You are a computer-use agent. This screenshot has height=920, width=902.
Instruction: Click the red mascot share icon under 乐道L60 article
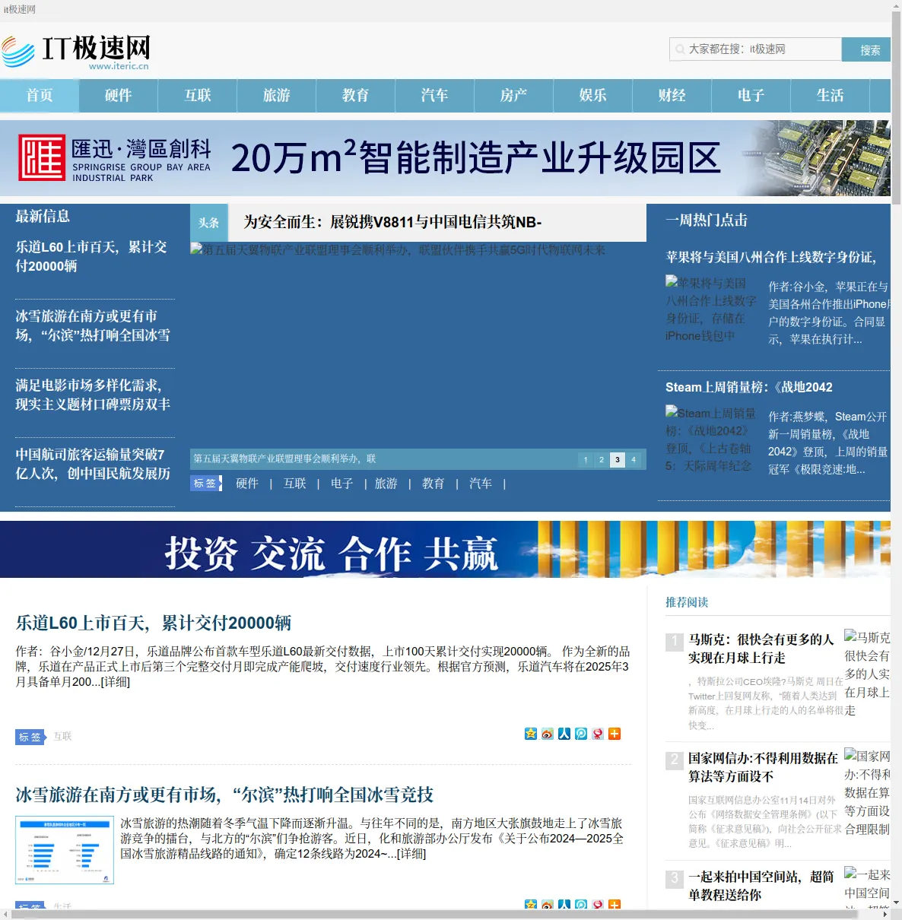[598, 734]
